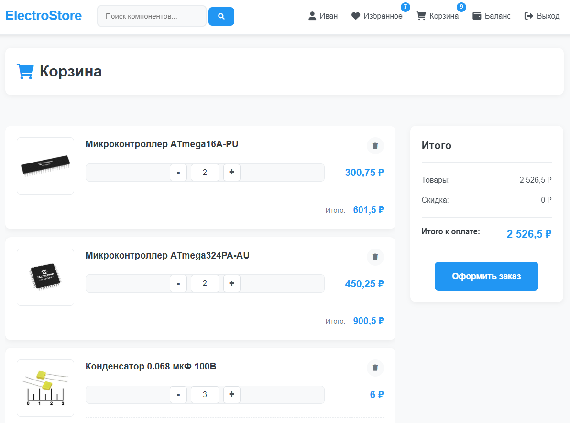This screenshot has height=423, width=570.
Task: Click the wallet icon for Баланс
Action: (477, 16)
